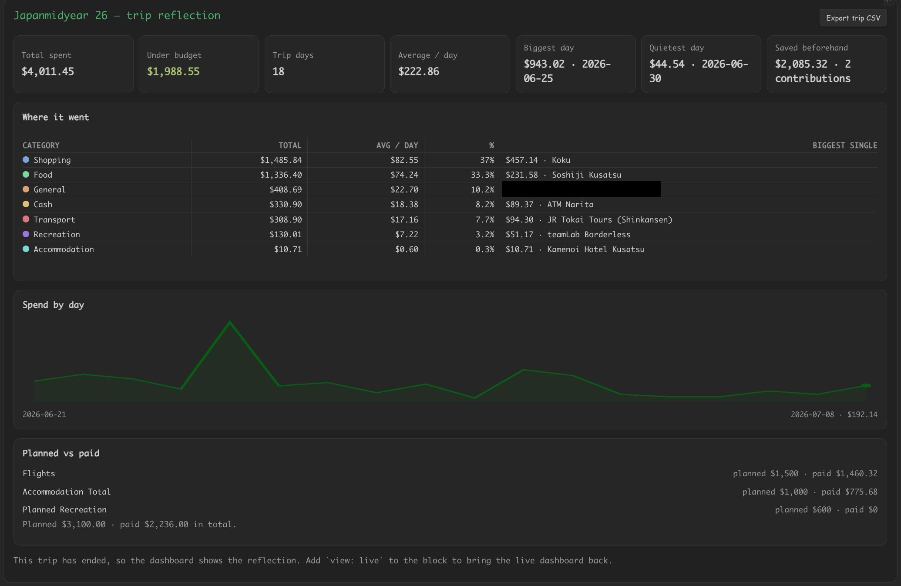Screen dimensions: 901x586
Task: Select the Total spent summary card
Action: pos(73,64)
